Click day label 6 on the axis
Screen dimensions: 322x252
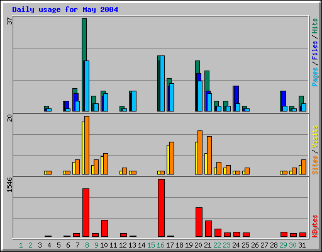coord(68,245)
